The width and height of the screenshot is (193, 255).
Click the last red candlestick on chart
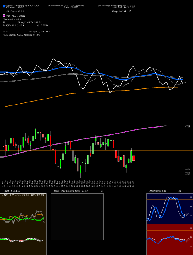click(134, 158)
